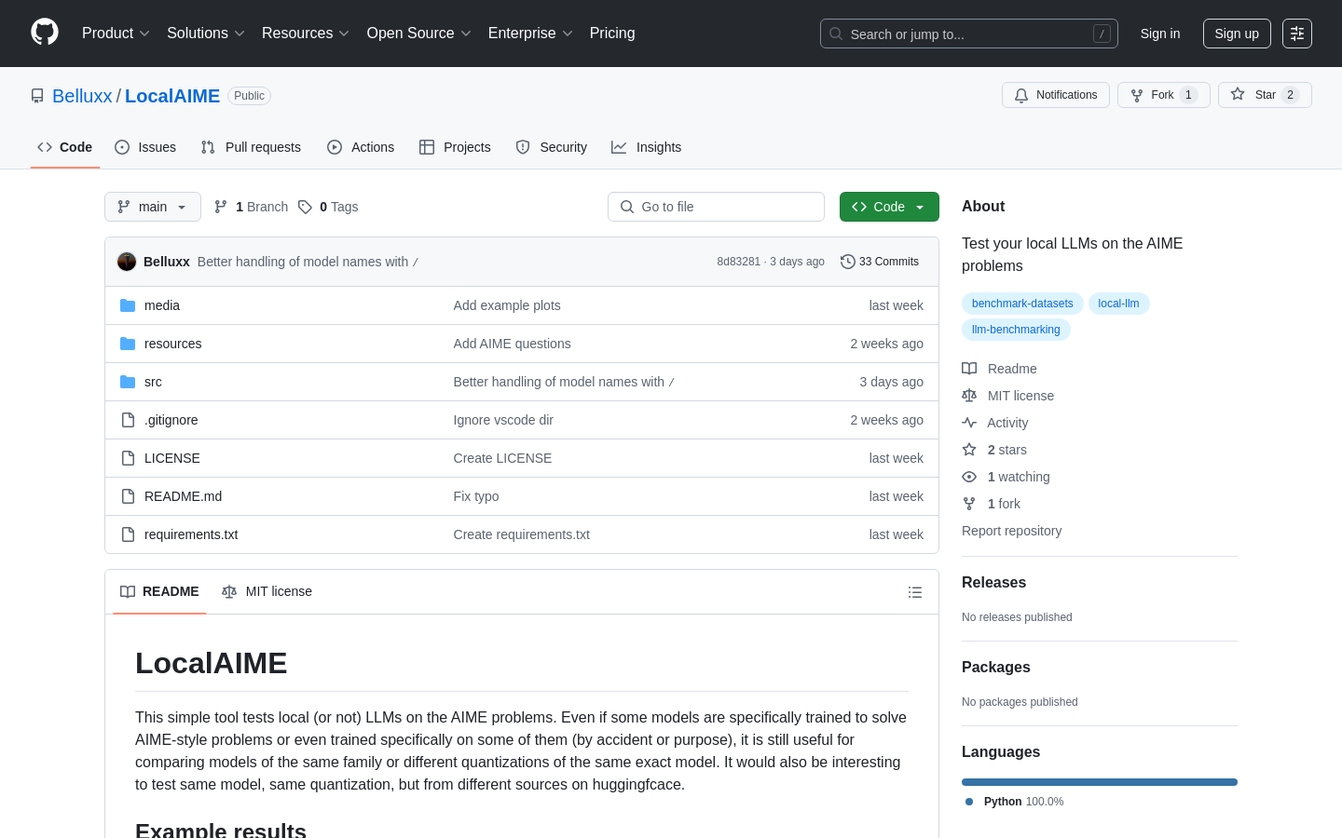Image resolution: width=1342 pixels, height=838 pixels.
Task: Click the branch icon next to 1 Branch
Action: pyautogui.click(x=221, y=207)
